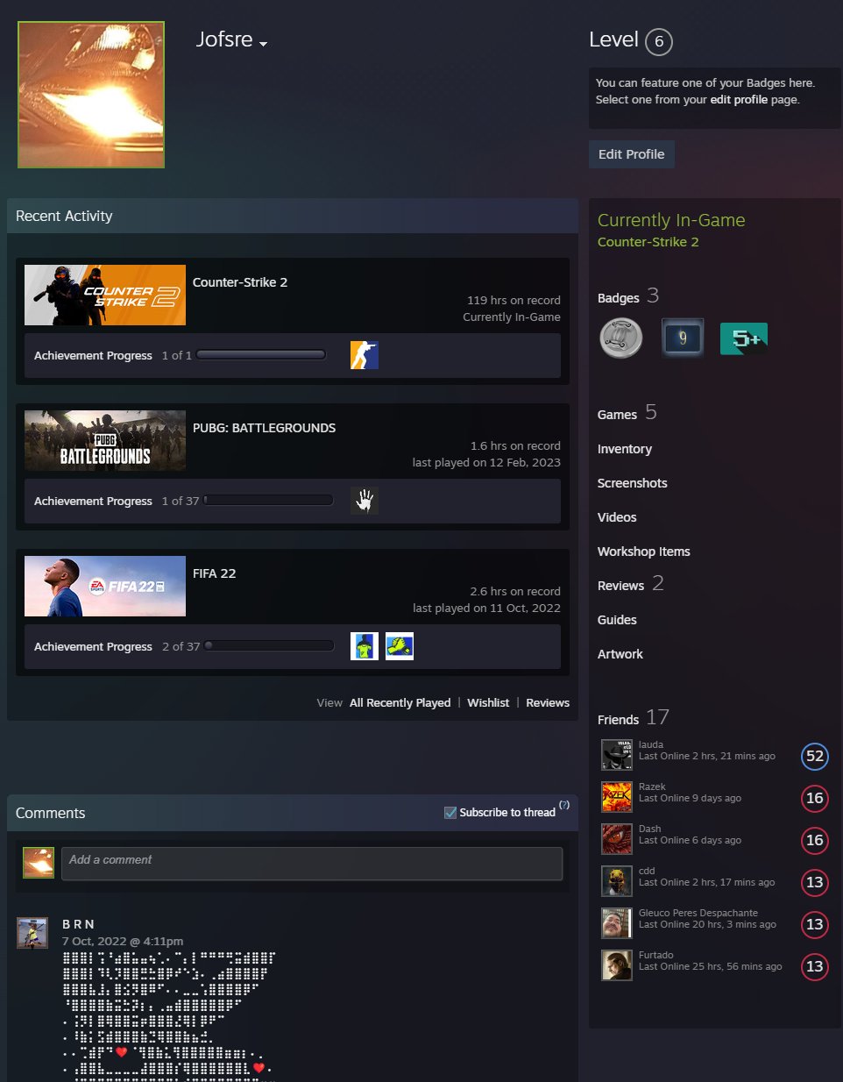This screenshot has width=843, height=1082.
Task: Open friend Razek's profile name
Action: (x=652, y=787)
